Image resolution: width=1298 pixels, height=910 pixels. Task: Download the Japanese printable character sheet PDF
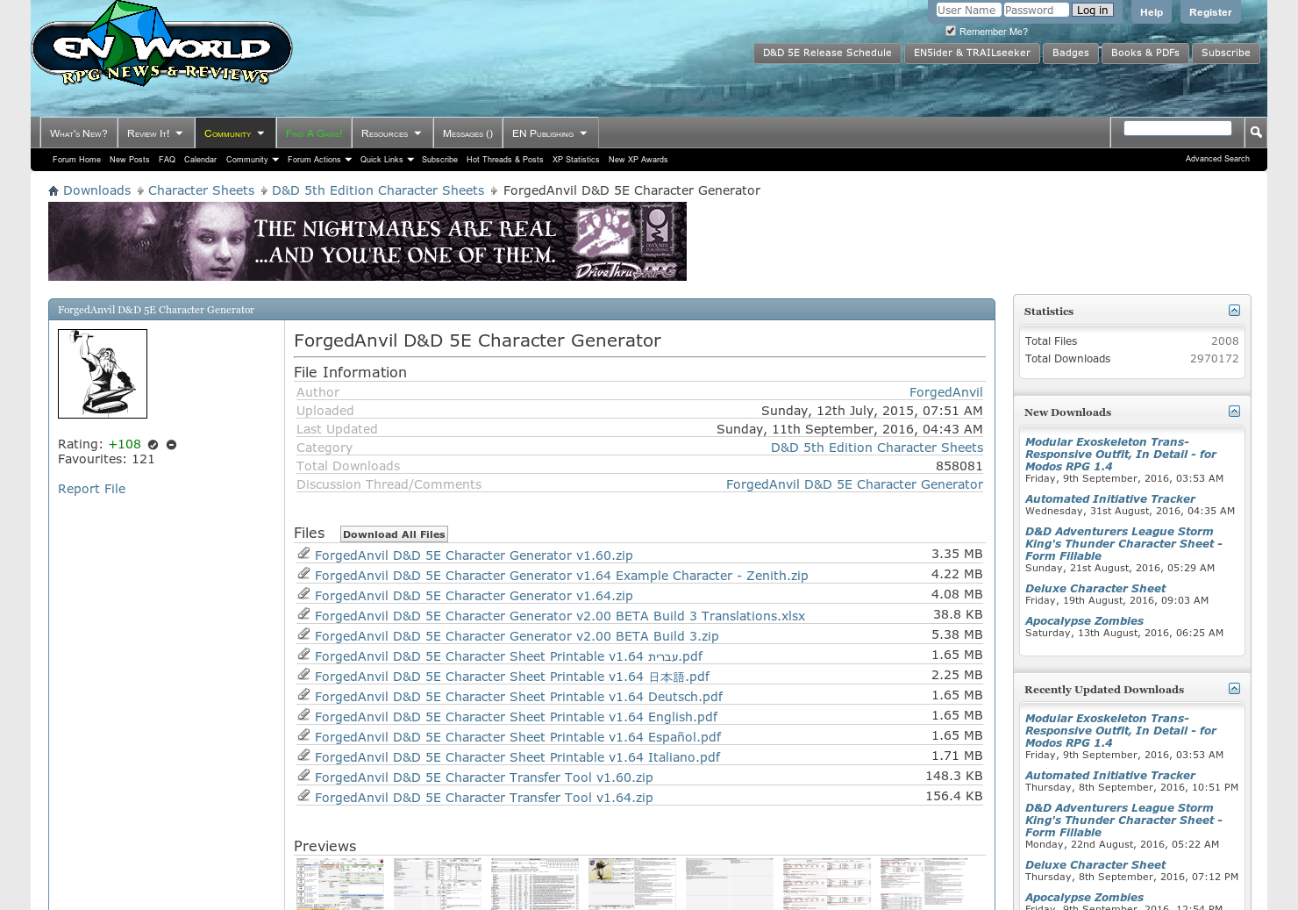pos(512,677)
